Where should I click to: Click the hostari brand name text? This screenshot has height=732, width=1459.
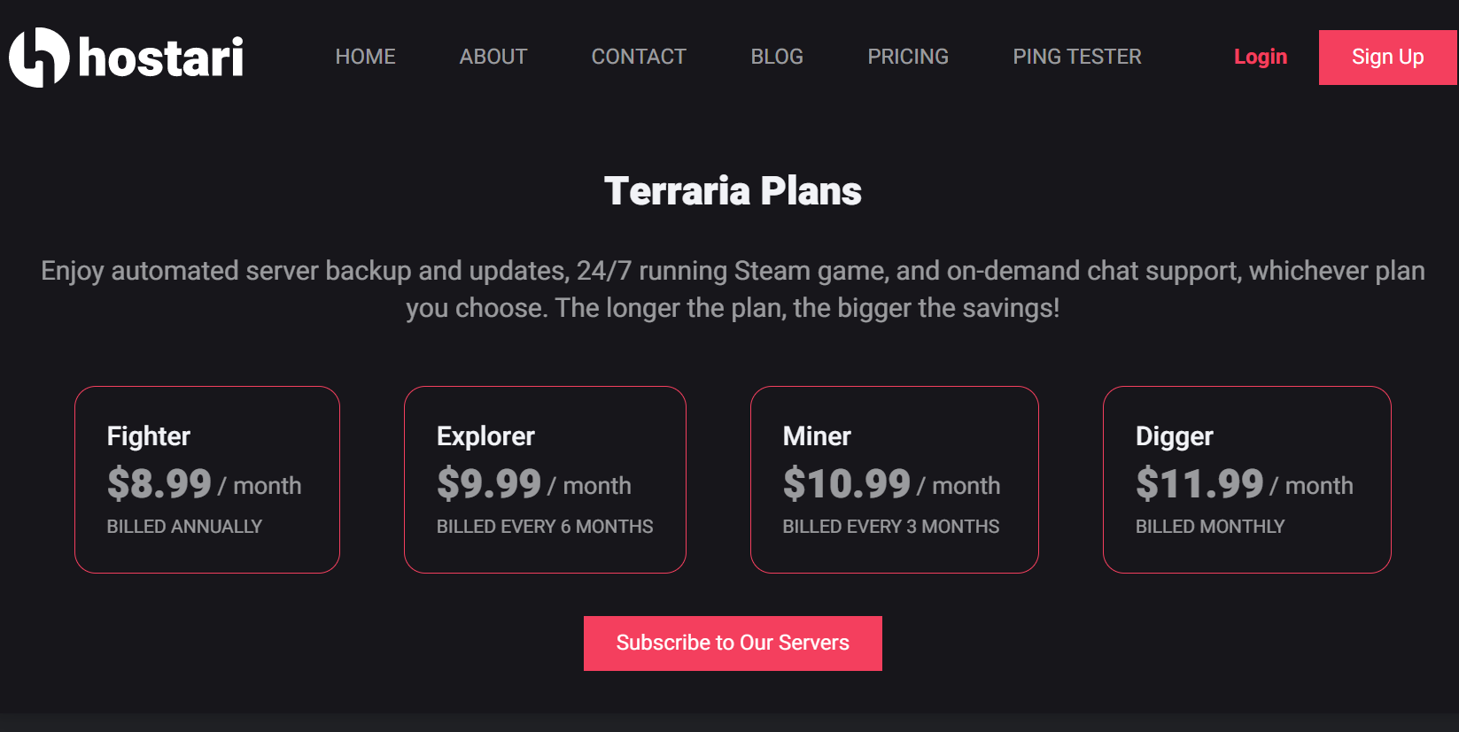[161, 58]
